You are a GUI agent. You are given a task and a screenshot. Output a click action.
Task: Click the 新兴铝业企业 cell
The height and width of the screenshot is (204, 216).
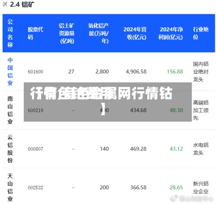click(201, 188)
